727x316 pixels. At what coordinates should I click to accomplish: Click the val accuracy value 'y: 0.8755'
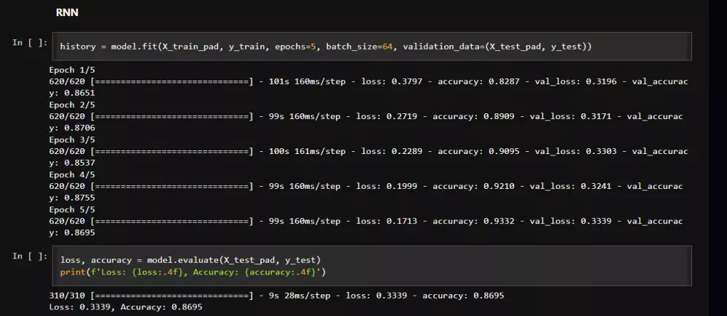(72, 198)
